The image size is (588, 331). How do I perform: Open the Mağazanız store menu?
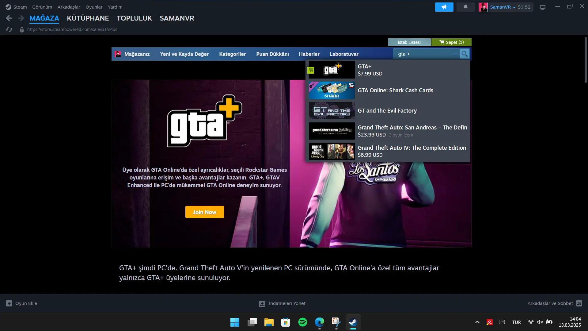click(x=137, y=54)
